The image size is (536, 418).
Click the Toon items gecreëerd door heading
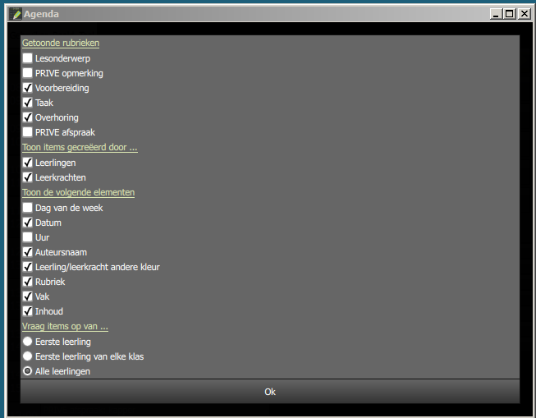80,148
